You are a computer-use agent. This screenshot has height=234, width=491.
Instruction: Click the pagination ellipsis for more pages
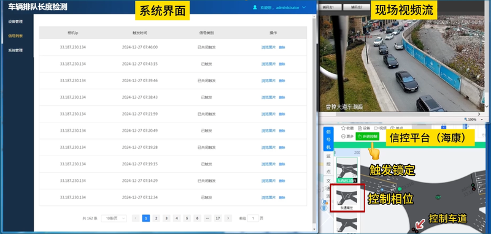[x=207, y=218]
